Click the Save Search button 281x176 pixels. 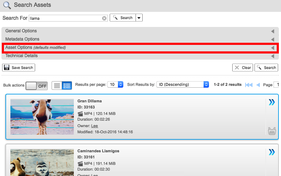[x=19, y=68]
